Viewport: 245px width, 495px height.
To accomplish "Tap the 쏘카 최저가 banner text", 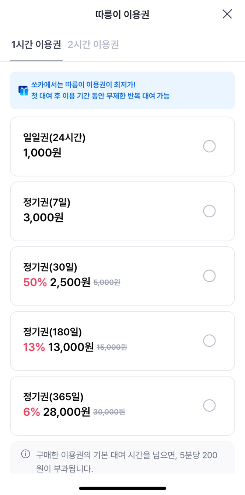I will coord(100,90).
